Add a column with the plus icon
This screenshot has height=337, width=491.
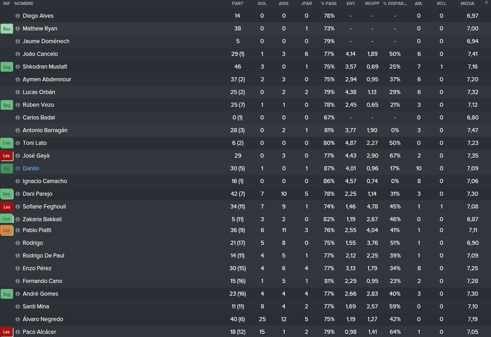click(486, 3)
